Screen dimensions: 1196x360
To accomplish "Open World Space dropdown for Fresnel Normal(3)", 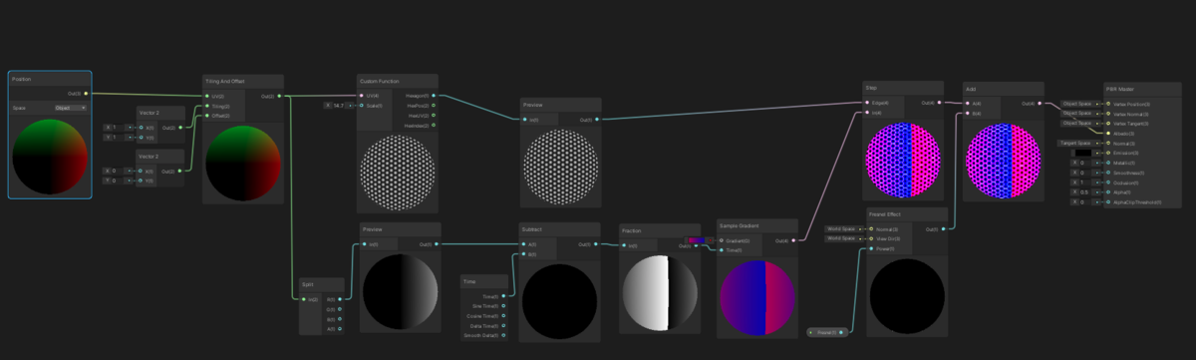I will pyautogui.click(x=842, y=229).
